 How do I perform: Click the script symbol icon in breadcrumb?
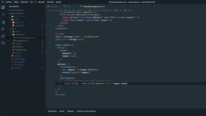(x=116, y=10)
